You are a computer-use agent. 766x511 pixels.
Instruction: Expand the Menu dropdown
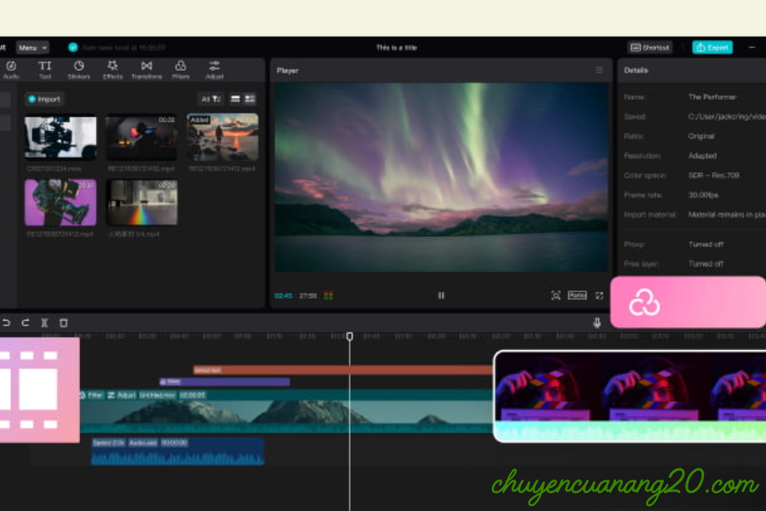pos(32,48)
